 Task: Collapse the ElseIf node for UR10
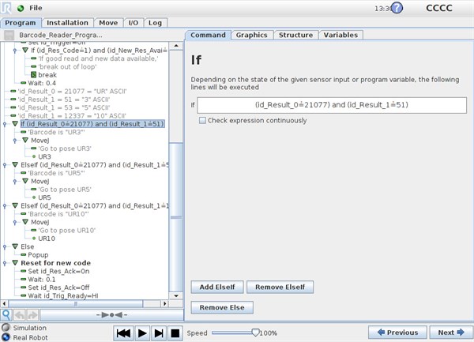tap(15, 205)
